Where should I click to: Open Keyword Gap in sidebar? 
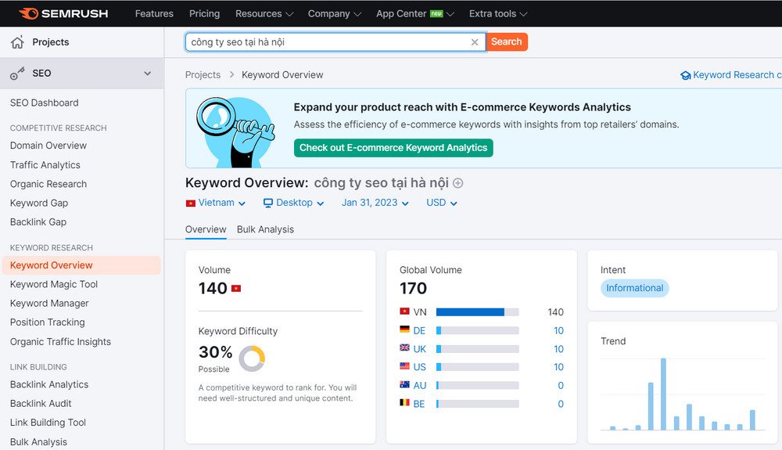click(39, 203)
